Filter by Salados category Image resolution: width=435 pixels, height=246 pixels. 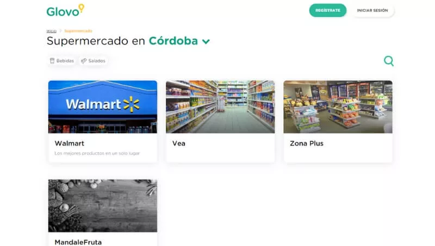pos(93,61)
